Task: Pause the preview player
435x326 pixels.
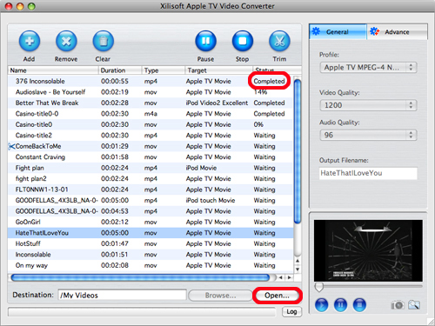Action: pyautogui.click(x=340, y=305)
